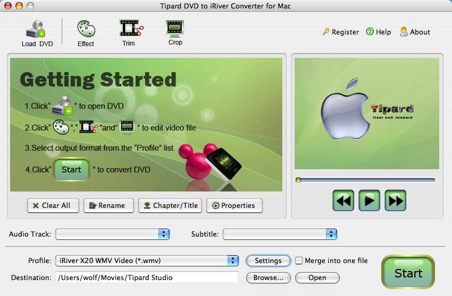Click the Tipard Apple logo preview
The width and height of the screenshot is (452, 296).
click(367, 114)
